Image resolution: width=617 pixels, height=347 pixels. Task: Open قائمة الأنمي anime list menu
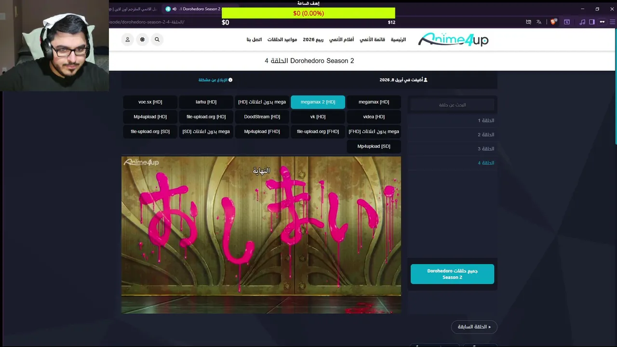click(x=372, y=40)
